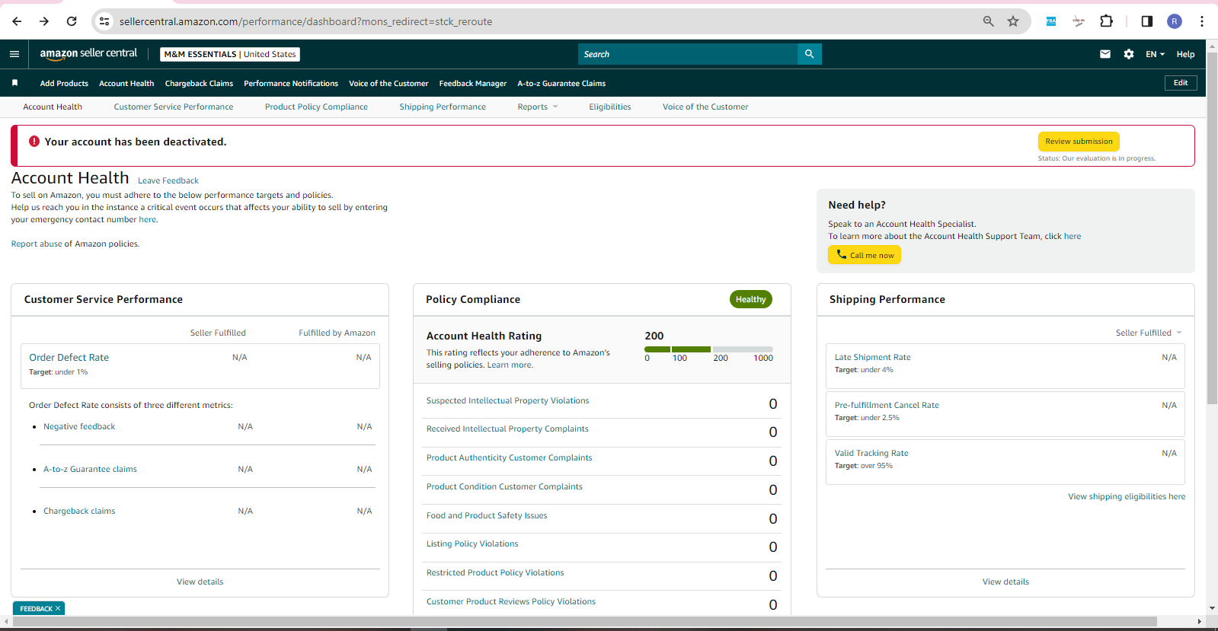Click the Learn more link under Account Health Rating

[510, 365]
